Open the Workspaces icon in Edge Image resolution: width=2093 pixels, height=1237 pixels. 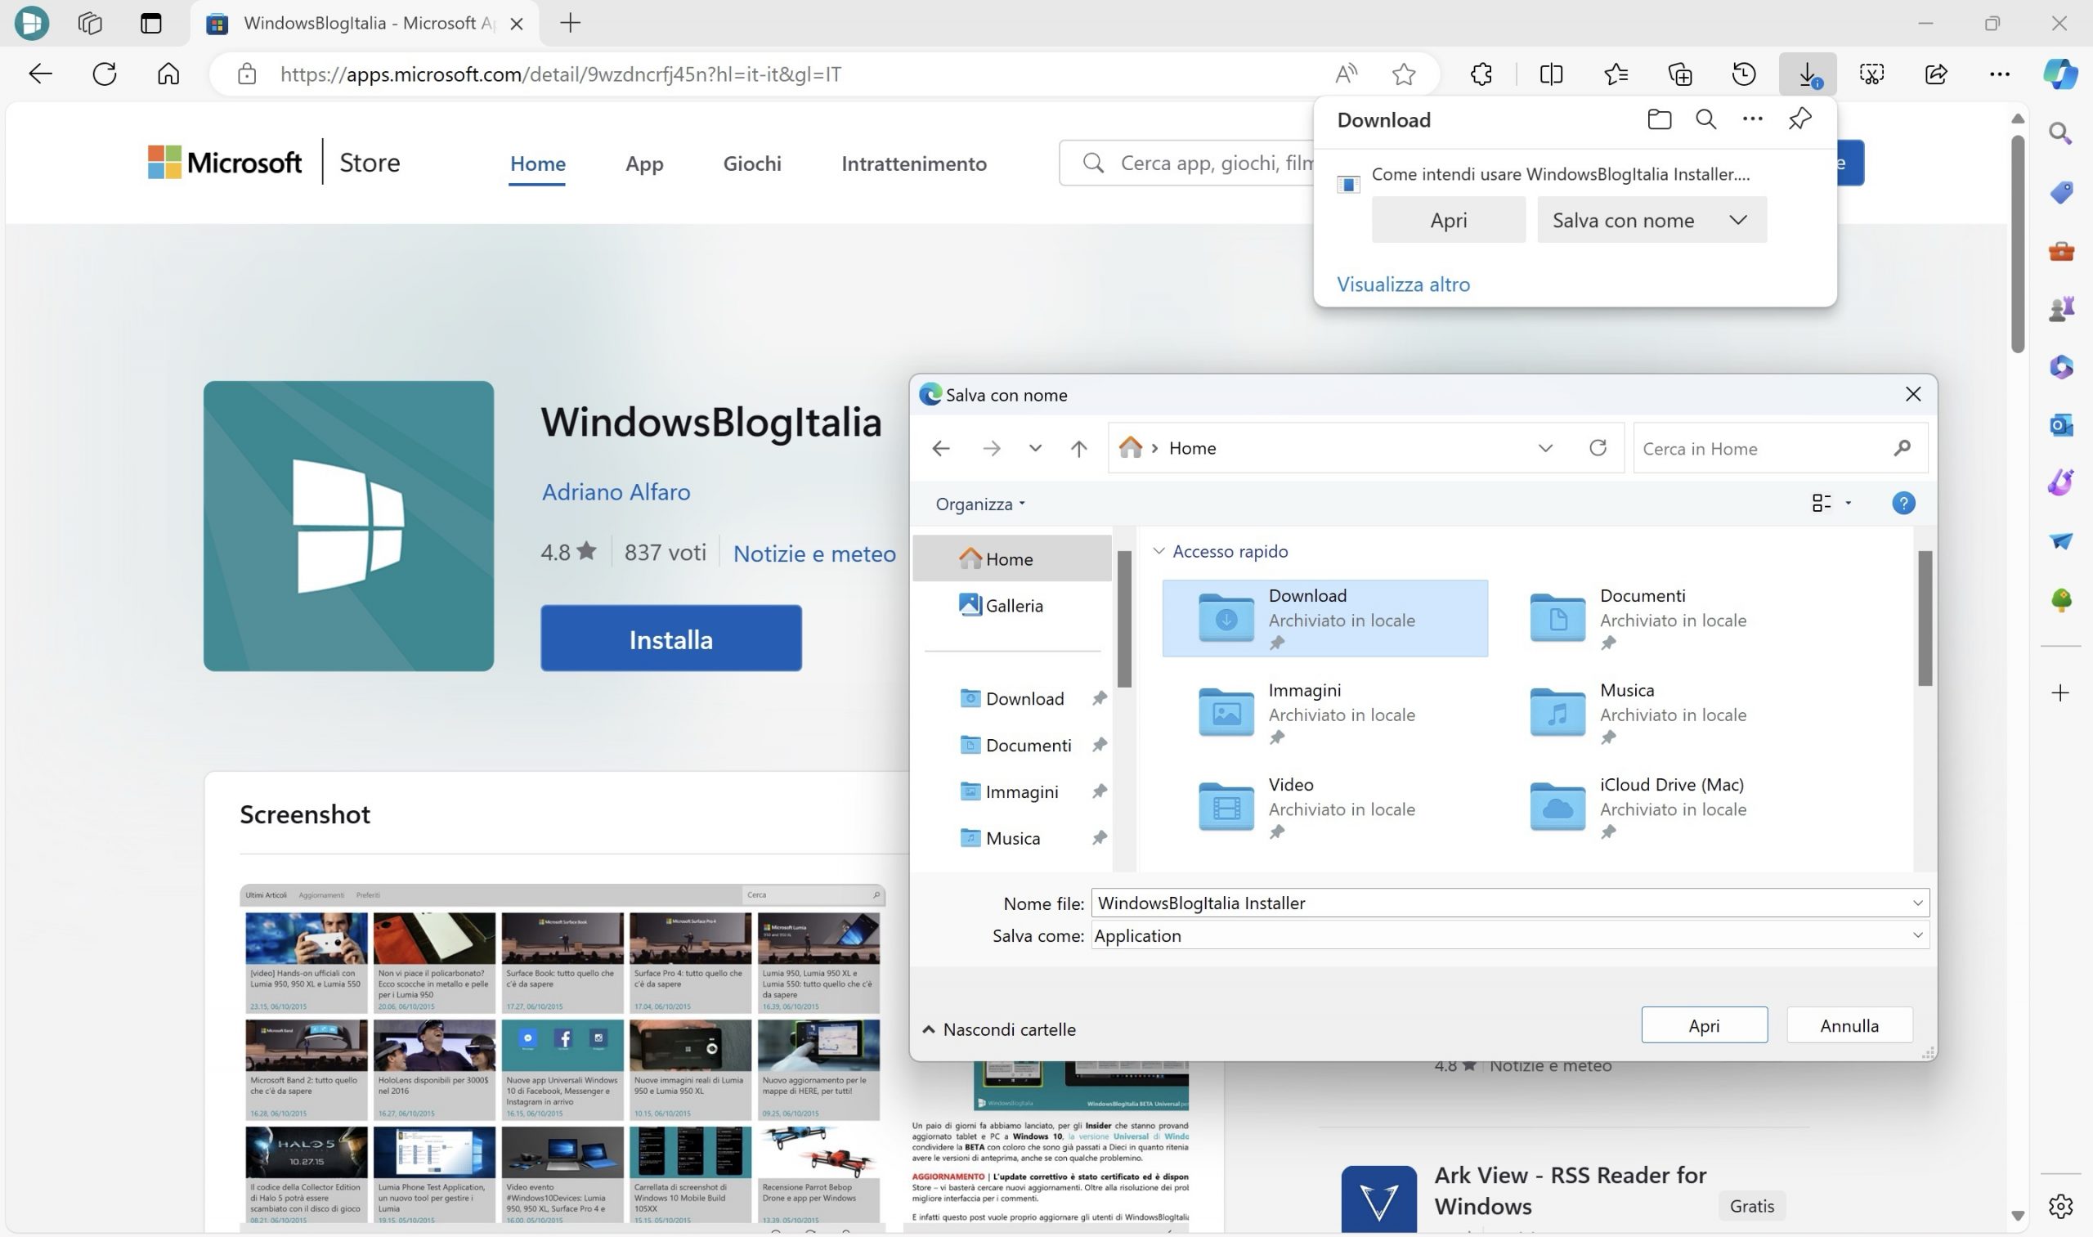pos(90,23)
